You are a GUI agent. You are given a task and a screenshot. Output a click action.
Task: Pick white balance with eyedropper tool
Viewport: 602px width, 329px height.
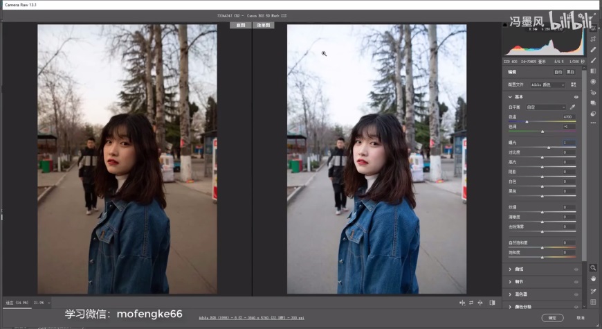click(572, 107)
